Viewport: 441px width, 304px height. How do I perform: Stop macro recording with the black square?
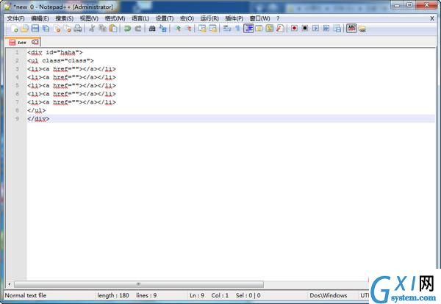[x=305, y=29]
